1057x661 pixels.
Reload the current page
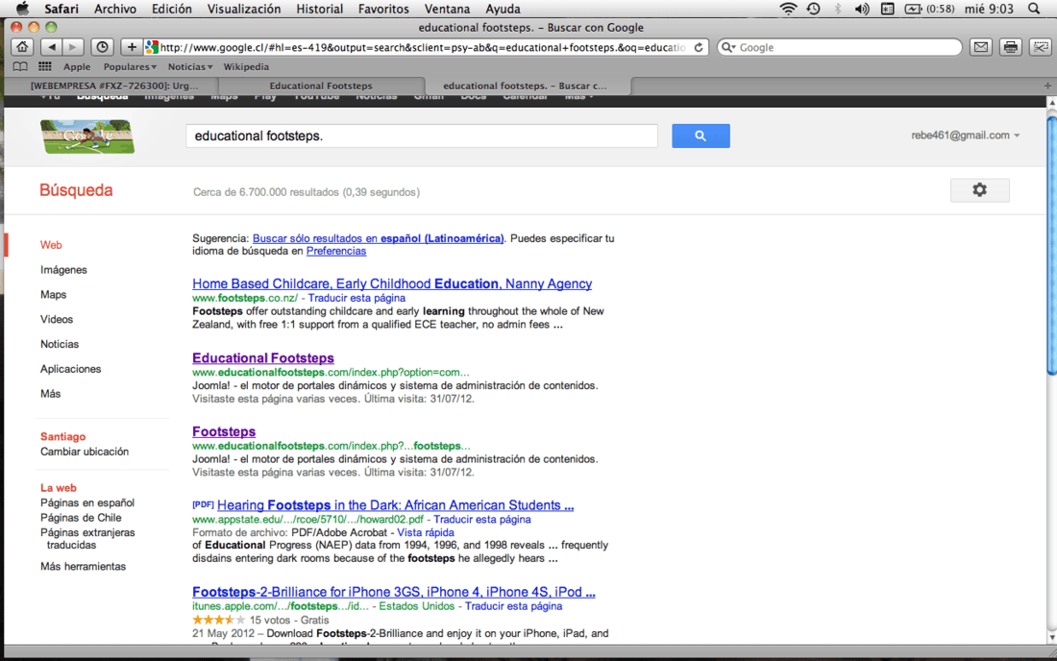(699, 47)
